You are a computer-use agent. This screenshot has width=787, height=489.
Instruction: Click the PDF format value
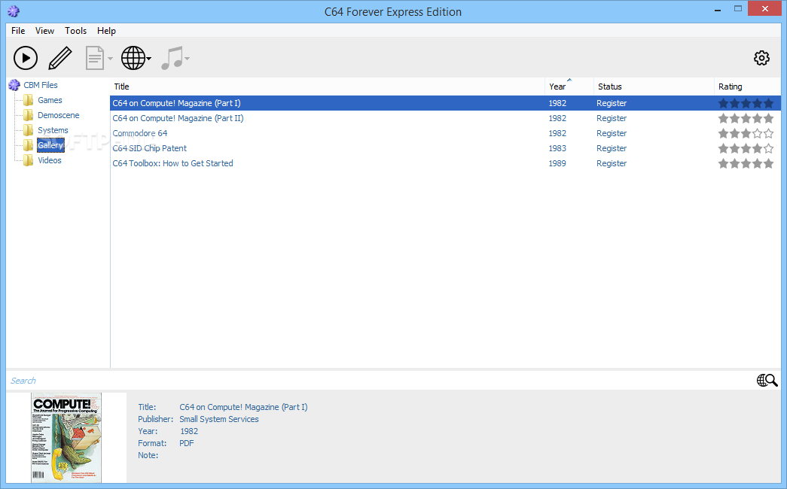click(186, 443)
